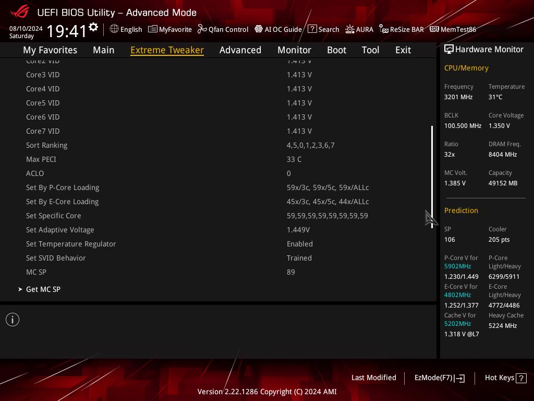Click 4802MHz E-Core prediction value
This screenshot has width=534, height=401.
pos(457,295)
